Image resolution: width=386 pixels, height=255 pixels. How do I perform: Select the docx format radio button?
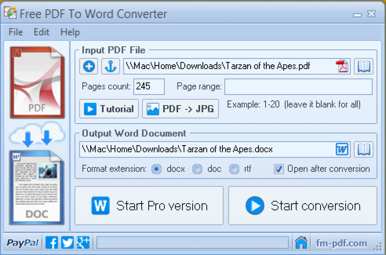[x=156, y=169]
